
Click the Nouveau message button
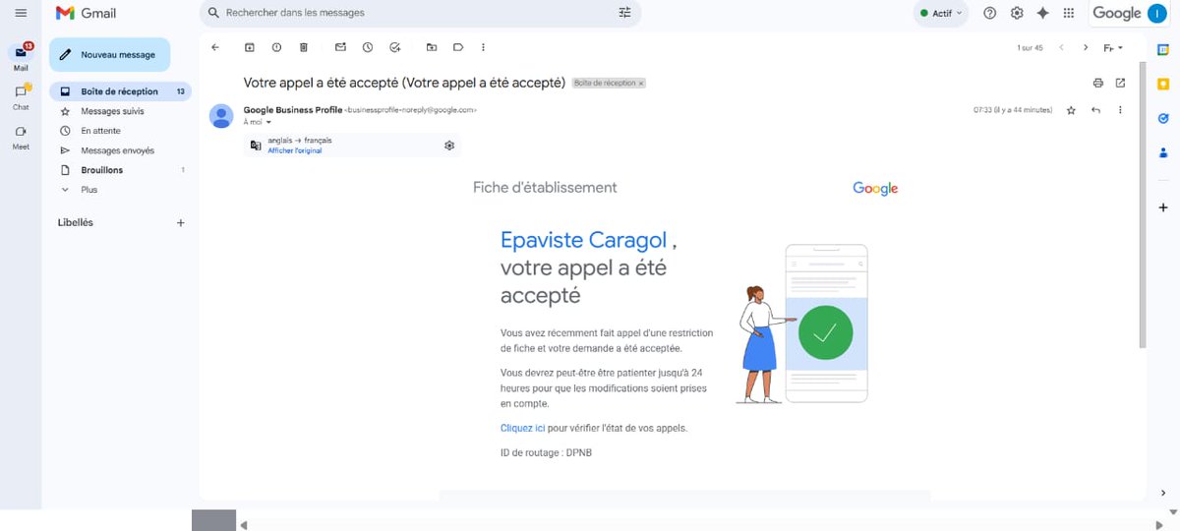109,55
